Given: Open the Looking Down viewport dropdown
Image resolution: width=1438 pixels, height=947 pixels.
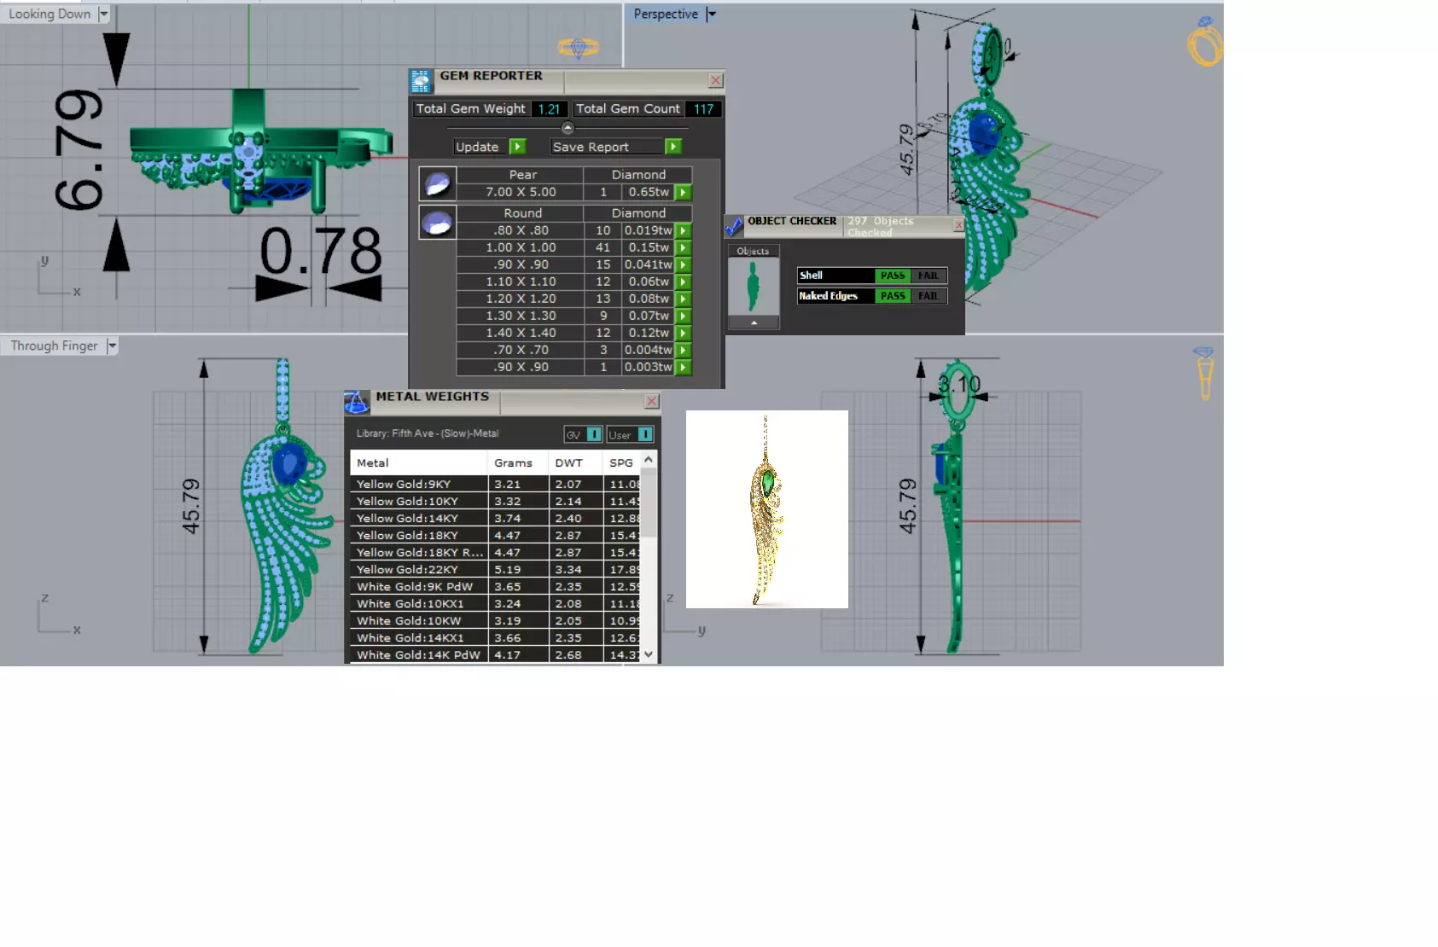Looking at the screenshot, I should point(103,14).
